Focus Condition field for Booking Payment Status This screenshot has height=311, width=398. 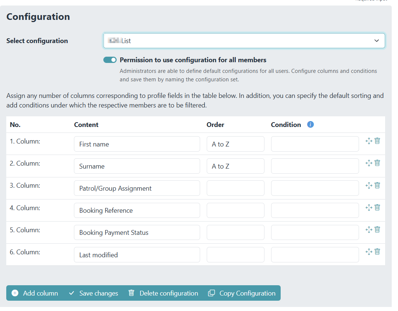315,232
